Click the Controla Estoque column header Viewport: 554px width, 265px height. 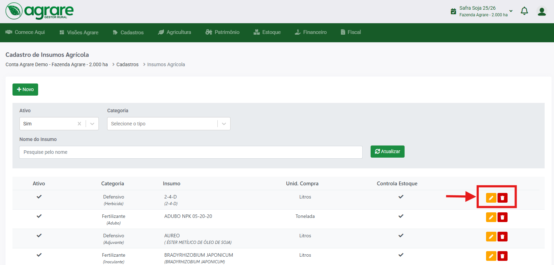pyautogui.click(x=397, y=184)
